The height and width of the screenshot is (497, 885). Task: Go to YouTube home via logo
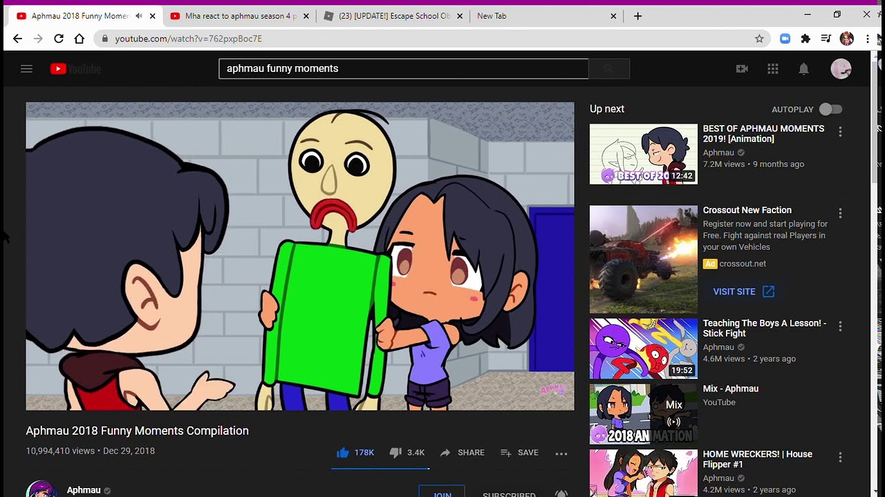click(x=75, y=68)
